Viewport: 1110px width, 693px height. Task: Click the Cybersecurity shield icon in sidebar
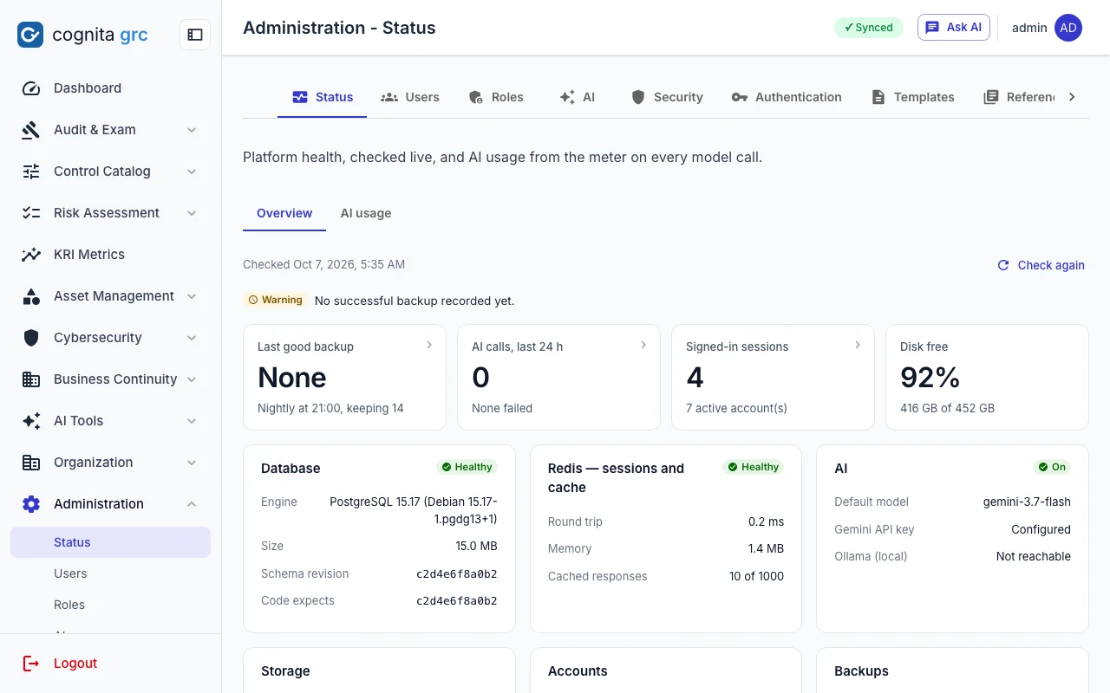point(31,338)
